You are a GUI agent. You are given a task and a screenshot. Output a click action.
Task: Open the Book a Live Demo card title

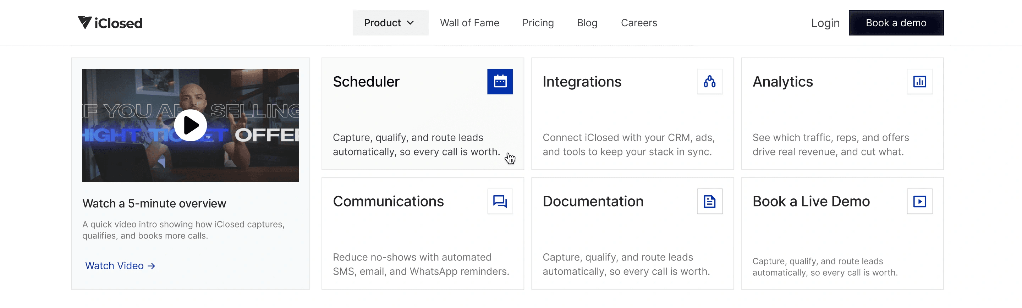pyautogui.click(x=811, y=202)
